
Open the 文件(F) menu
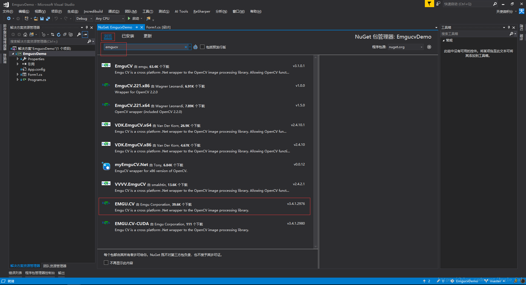(x=8, y=11)
